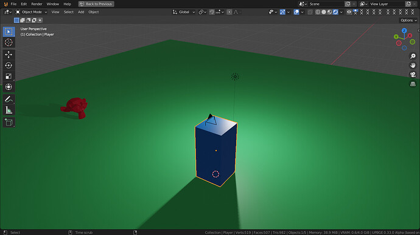Click the View Layer name field
The width and height of the screenshot is (420, 235).
click(x=387, y=4)
